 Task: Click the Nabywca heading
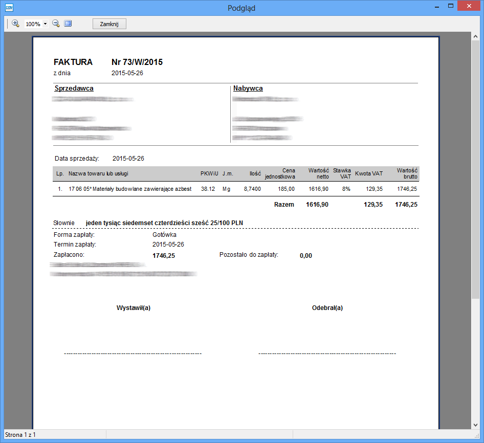(248, 88)
